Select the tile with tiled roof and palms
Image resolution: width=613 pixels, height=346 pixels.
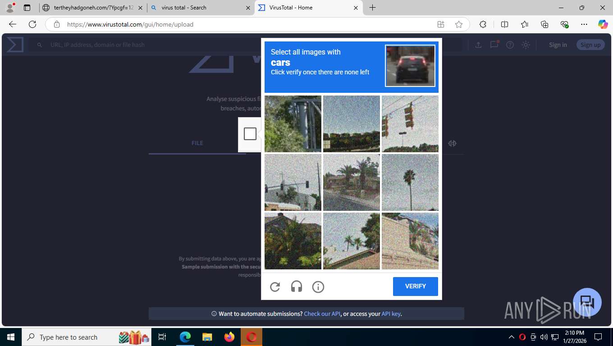tap(352, 241)
